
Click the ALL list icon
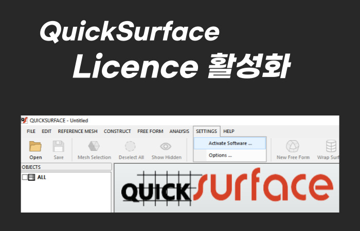click(31, 177)
